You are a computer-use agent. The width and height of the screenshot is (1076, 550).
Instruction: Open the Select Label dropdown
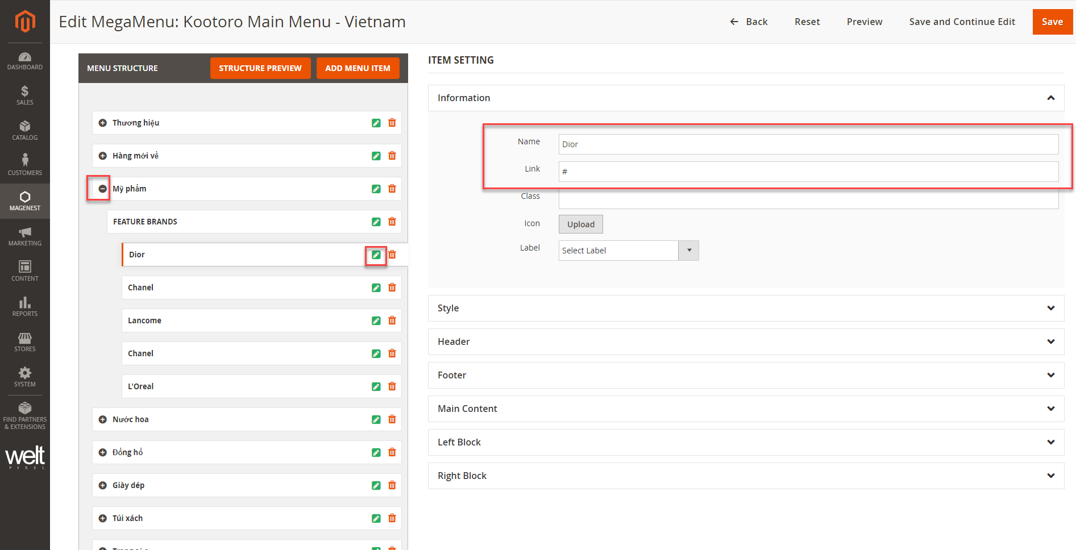(x=629, y=251)
